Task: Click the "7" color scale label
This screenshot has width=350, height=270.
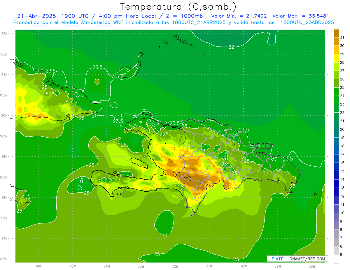Action: click(341, 238)
